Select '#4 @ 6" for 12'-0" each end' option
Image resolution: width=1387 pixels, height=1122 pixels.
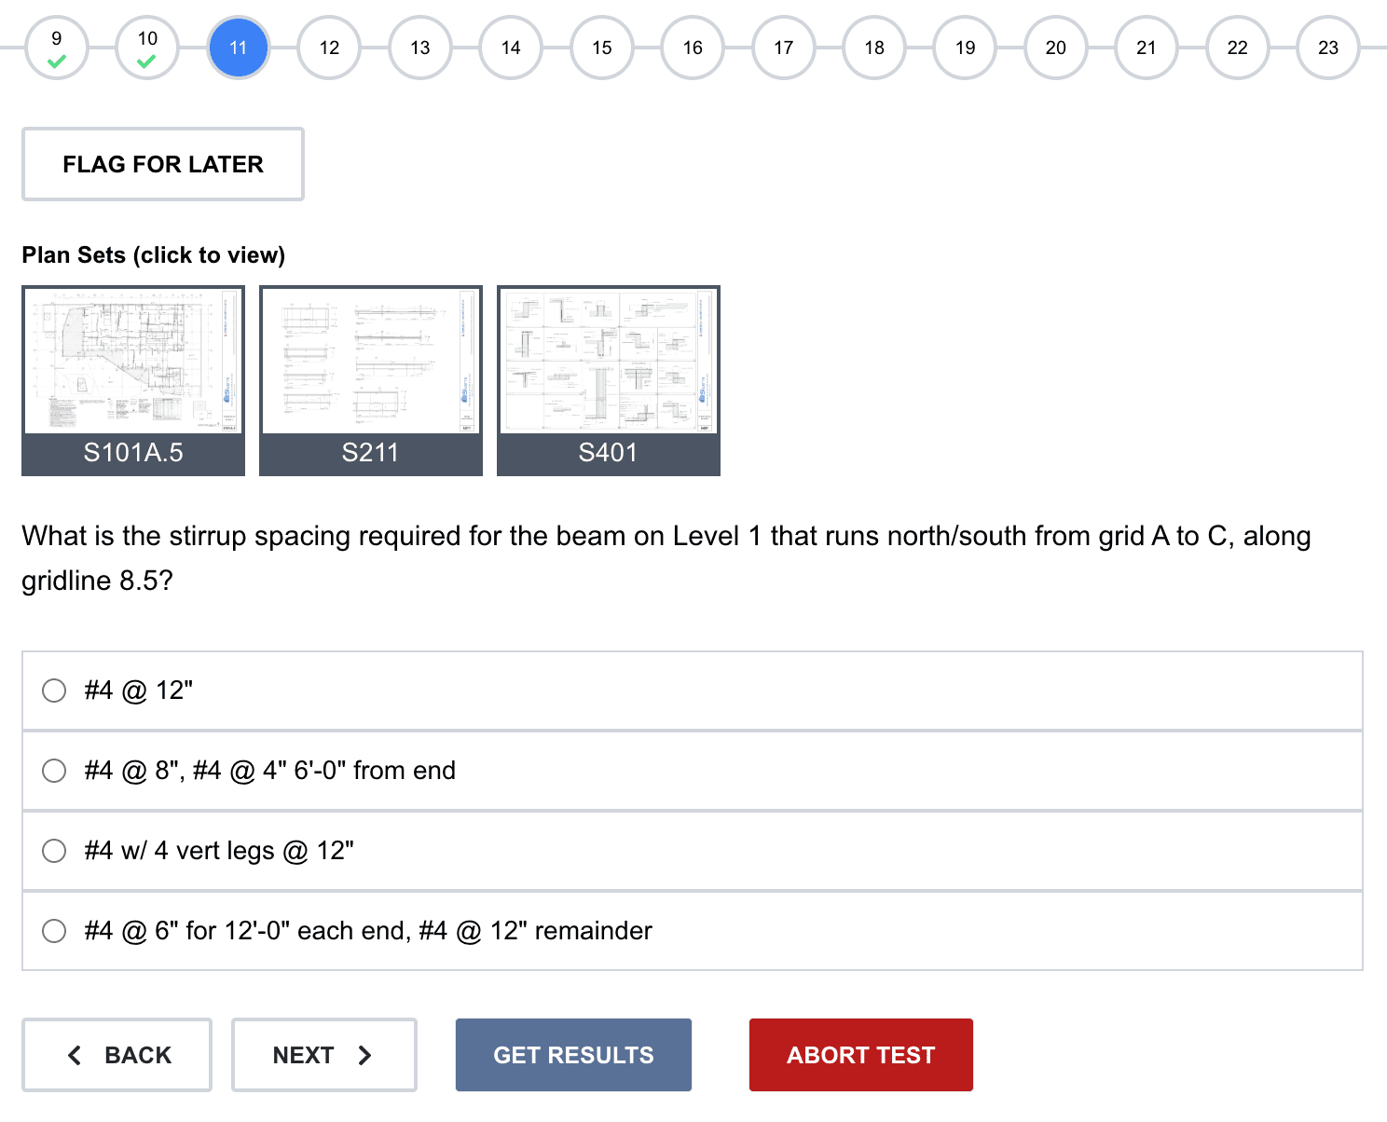click(54, 931)
